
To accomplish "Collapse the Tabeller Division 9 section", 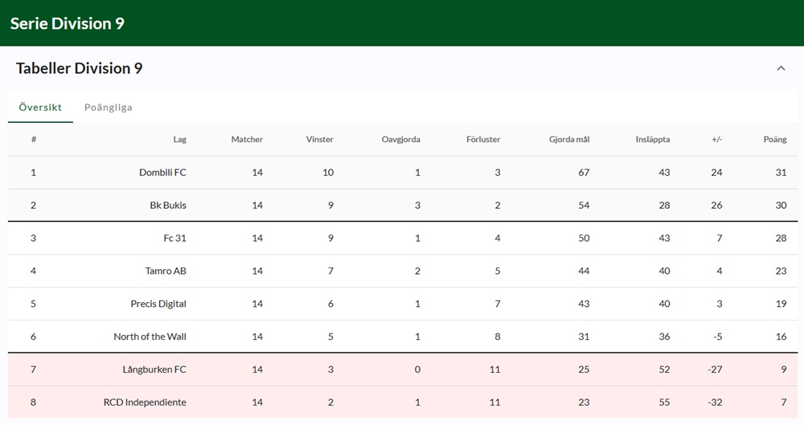I will pyautogui.click(x=780, y=68).
